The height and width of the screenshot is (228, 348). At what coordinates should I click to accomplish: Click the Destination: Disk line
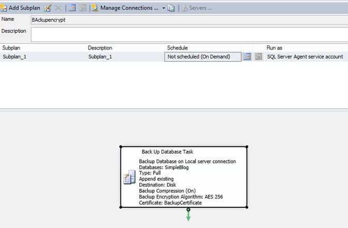point(158,185)
